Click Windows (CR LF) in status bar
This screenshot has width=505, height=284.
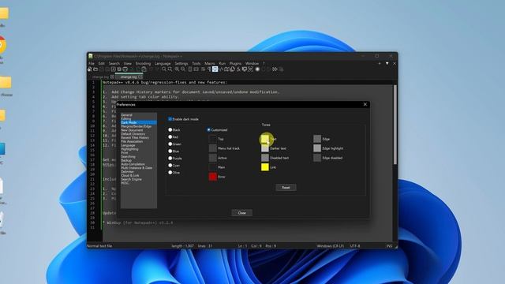(330, 245)
